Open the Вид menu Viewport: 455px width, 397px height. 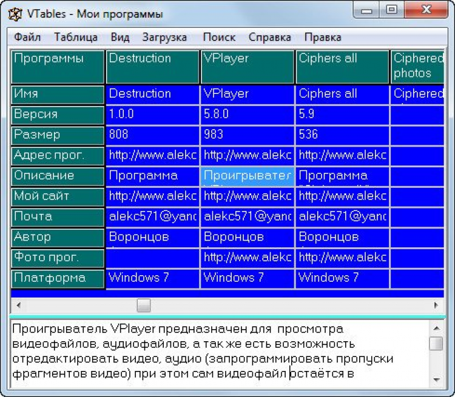click(x=120, y=37)
